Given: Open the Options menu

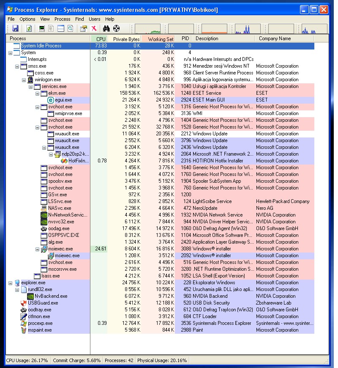Looking at the screenshot, I should (27, 19).
